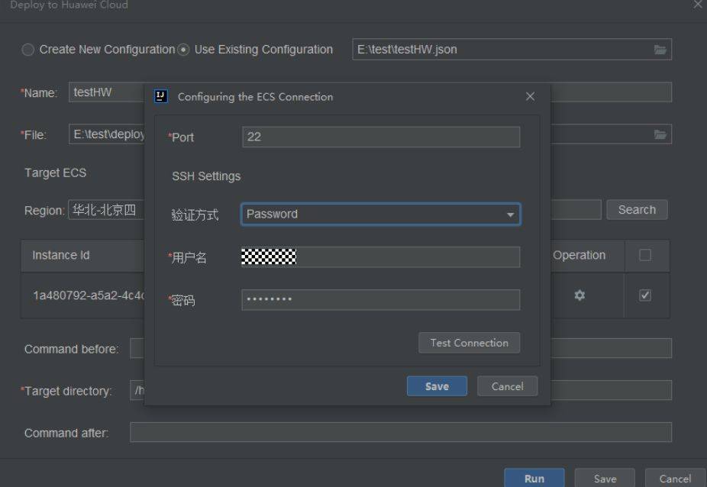Expand the dropdown arrow next to Password
The width and height of the screenshot is (707, 487).
511,214
